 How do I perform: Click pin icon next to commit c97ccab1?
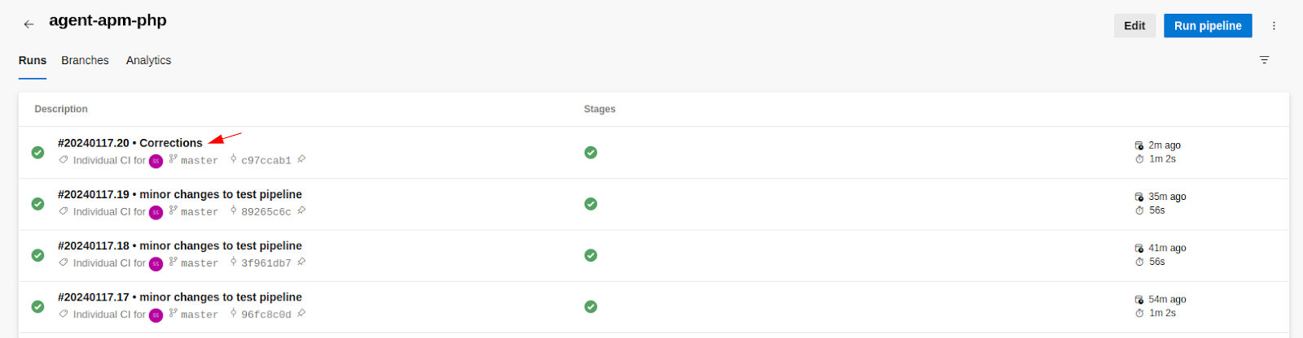click(301, 159)
